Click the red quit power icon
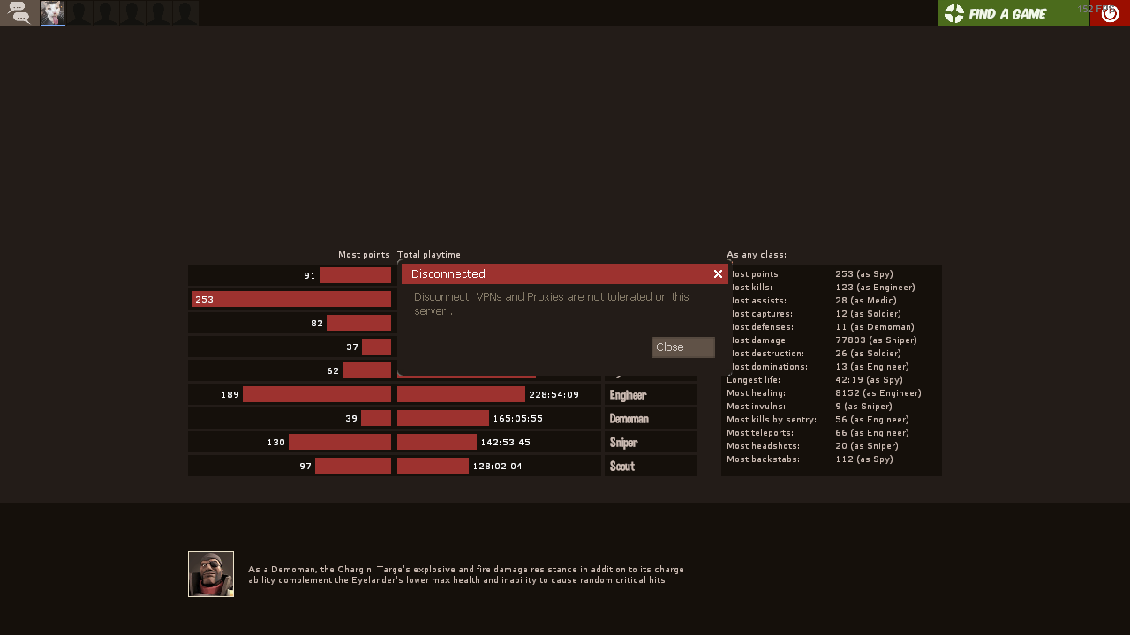Screen dimensions: 1130x635 tap(1110, 13)
